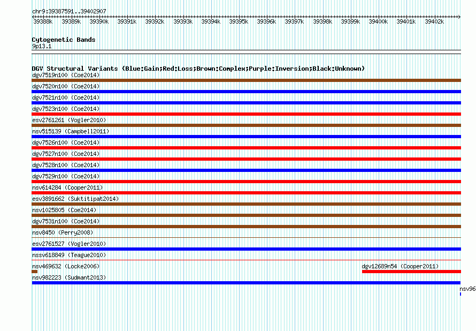Open the dgv7521n100 (Coe2014) variant
This screenshot has width=476, height=331.
[x=66, y=97]
